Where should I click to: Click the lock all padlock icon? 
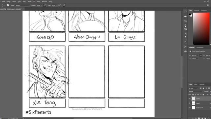click(203, 95)
